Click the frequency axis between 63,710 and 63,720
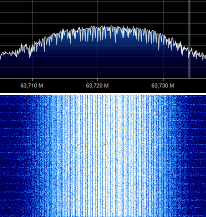 tap(64, 85)
